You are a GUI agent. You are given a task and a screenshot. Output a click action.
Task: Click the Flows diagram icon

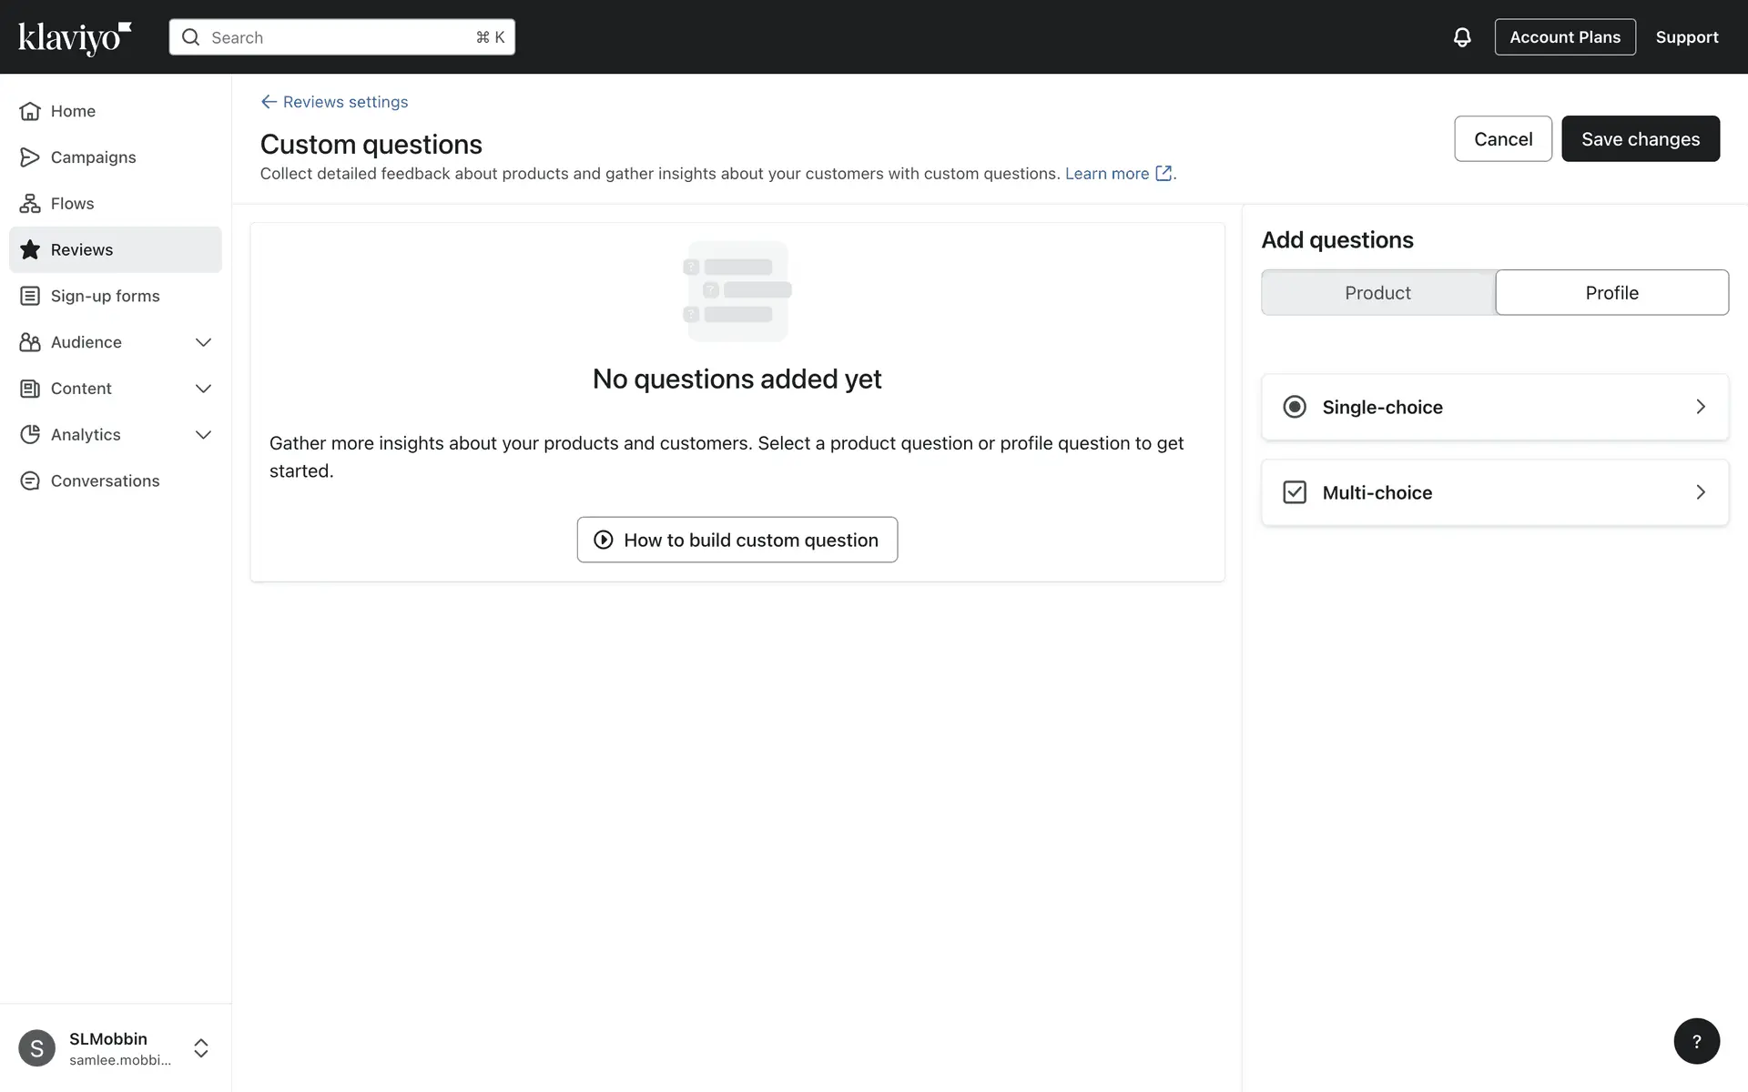(x=30, y=204)
